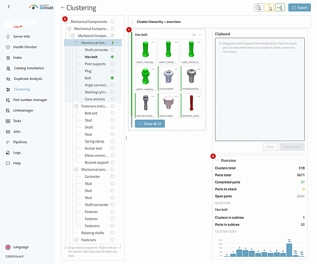Select the red doorlatch pin thumbnail
317x264 pixels.
tap(191, 105)
